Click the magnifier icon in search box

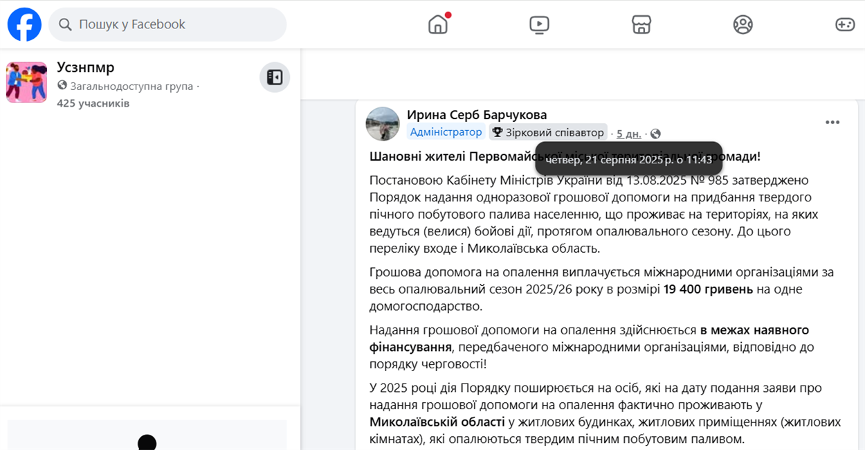(65, 25)
